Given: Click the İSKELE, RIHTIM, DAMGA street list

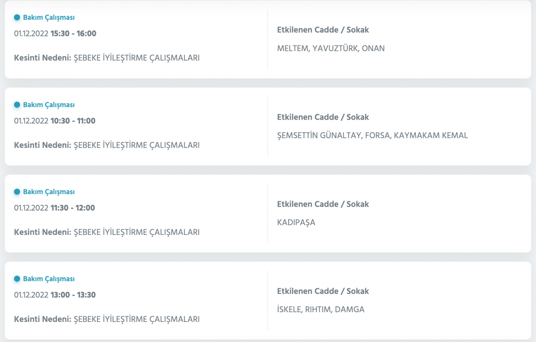Looking at the screenshot, I should (x=321, y=309).
